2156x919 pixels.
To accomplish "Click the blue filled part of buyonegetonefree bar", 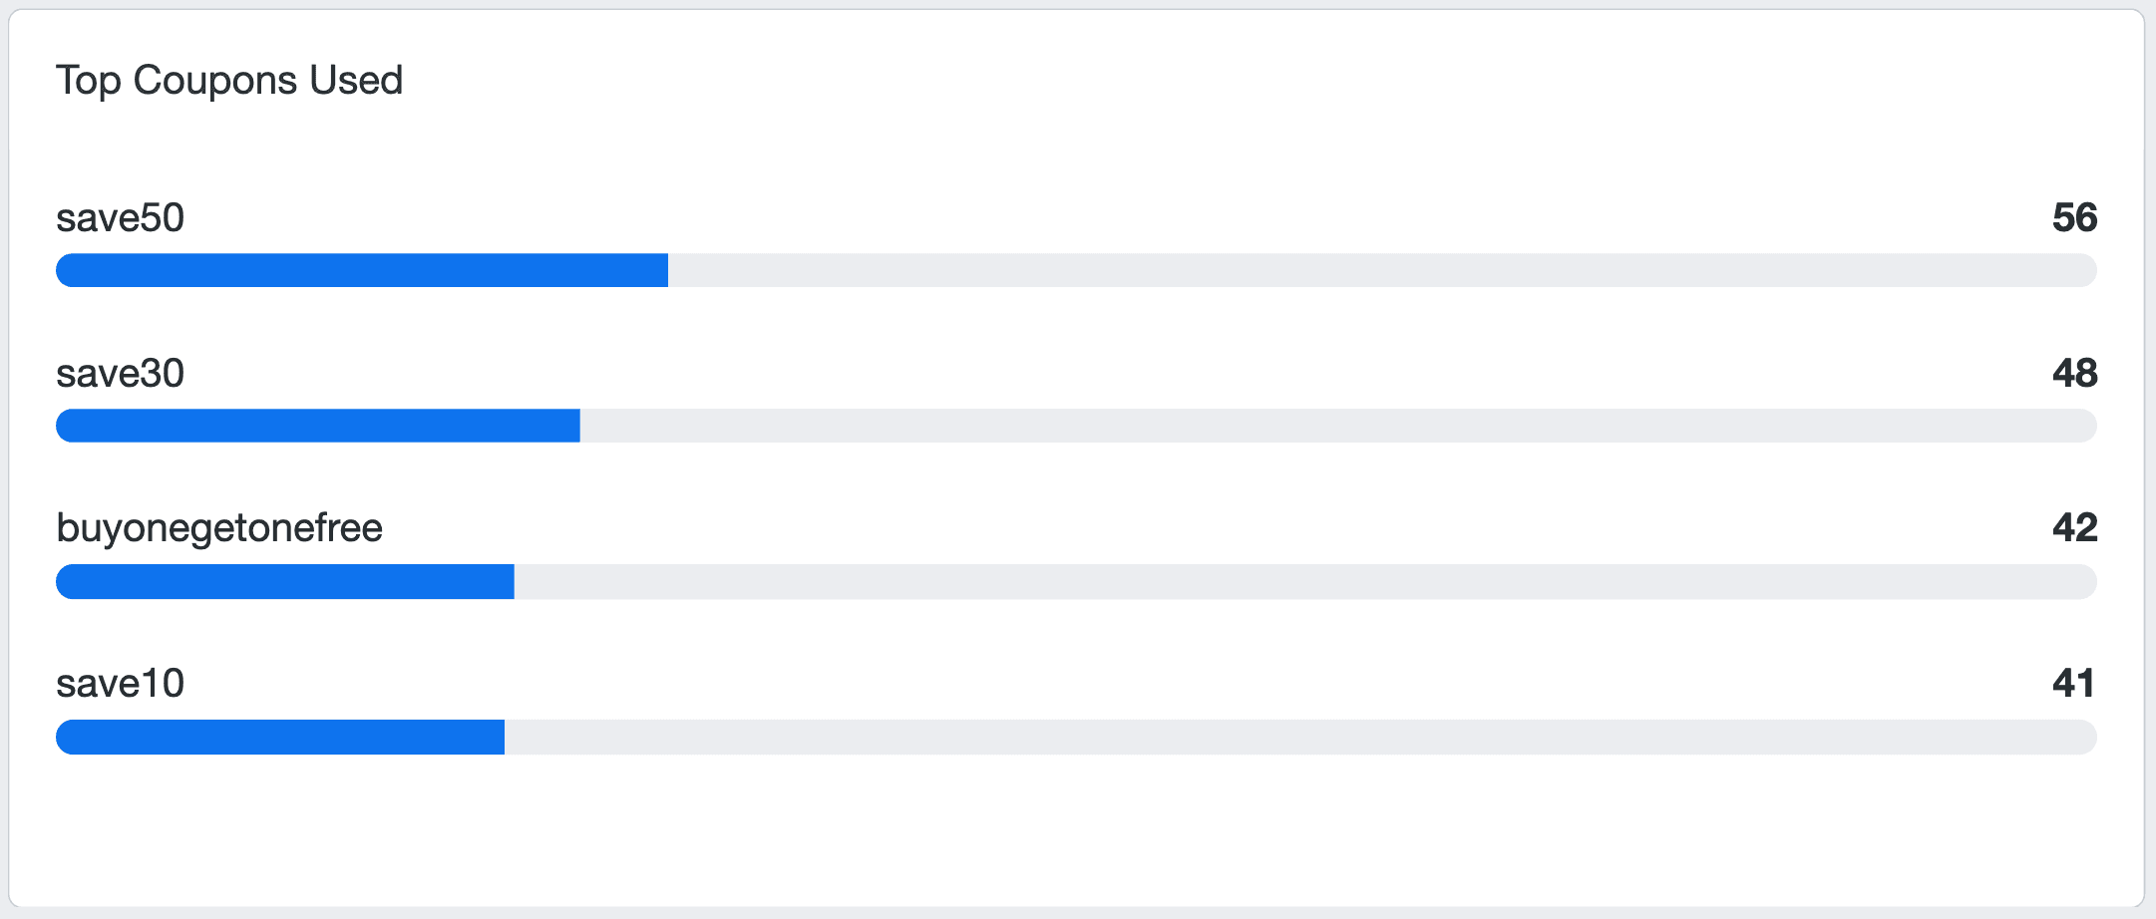I will pos(284,582).
